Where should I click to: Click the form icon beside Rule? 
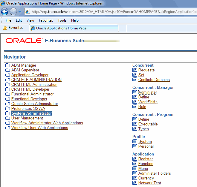pos(135,107)
